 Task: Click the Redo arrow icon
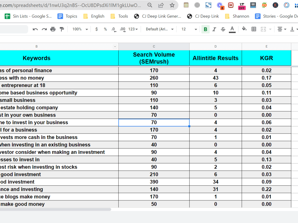coord(44,29)
